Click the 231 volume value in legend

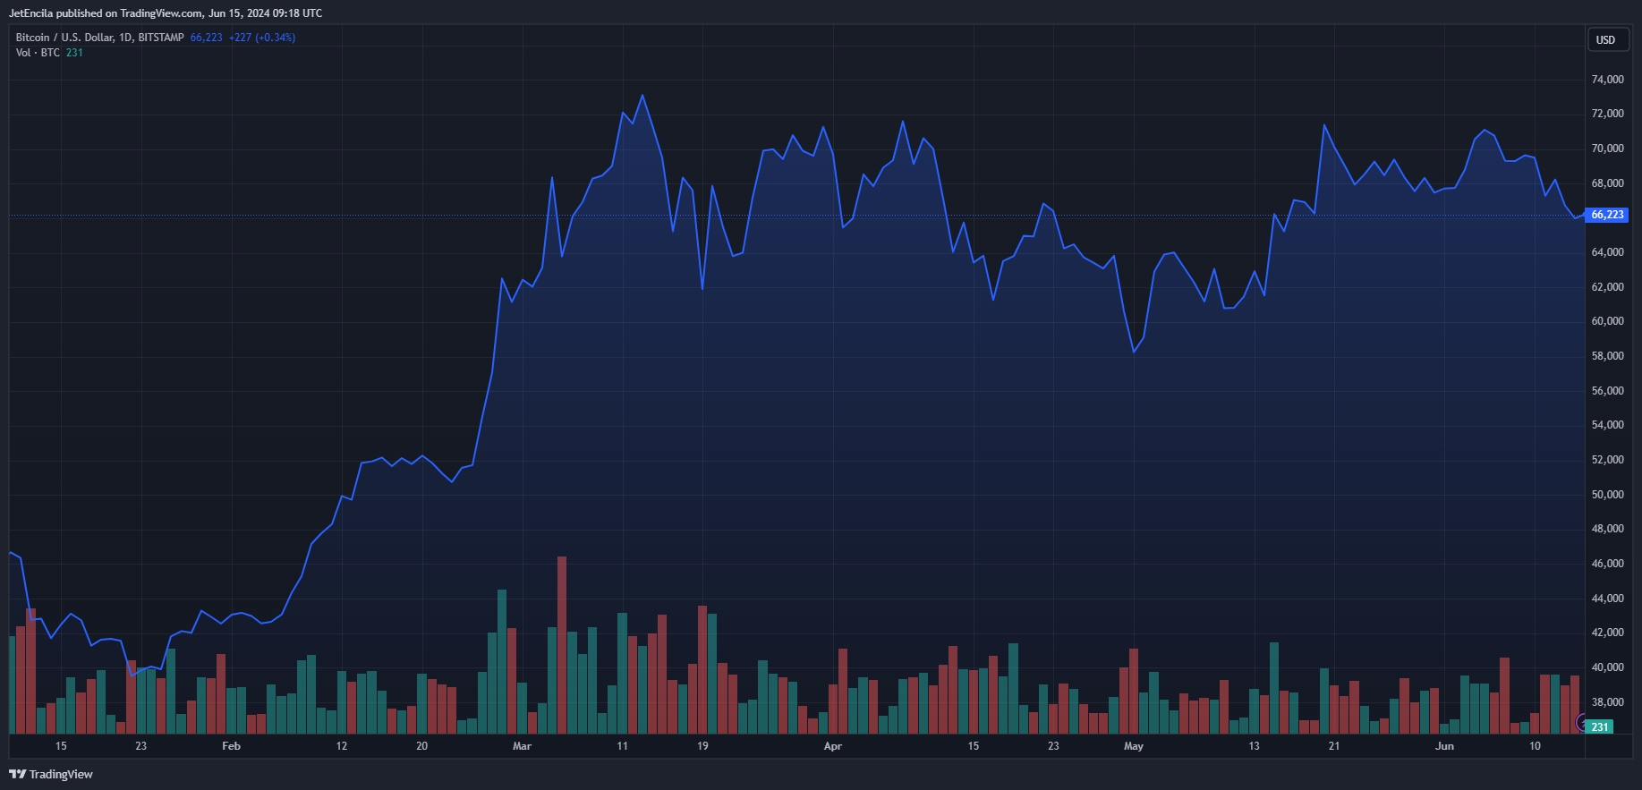(74, 53)
